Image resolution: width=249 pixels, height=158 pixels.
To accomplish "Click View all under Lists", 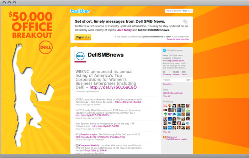I will (x=166, y=96).
